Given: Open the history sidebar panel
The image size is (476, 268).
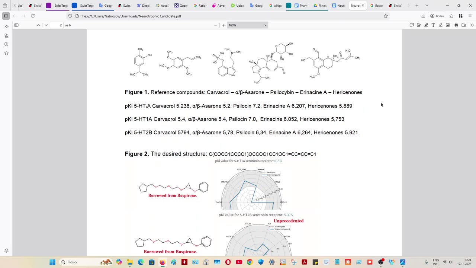Looking at the screenshot, I should pyautogui.click(x=6, y=44).
